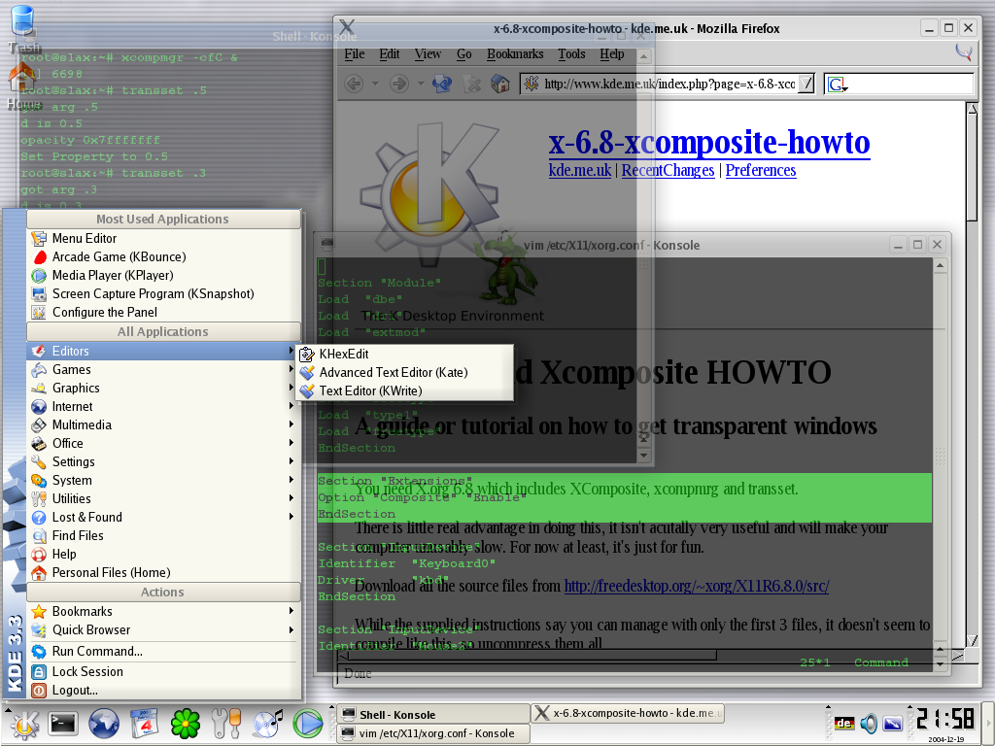Click the blue display tray icon
The width and height of the screenshot is (995, 746).
[x=893, y=723]
